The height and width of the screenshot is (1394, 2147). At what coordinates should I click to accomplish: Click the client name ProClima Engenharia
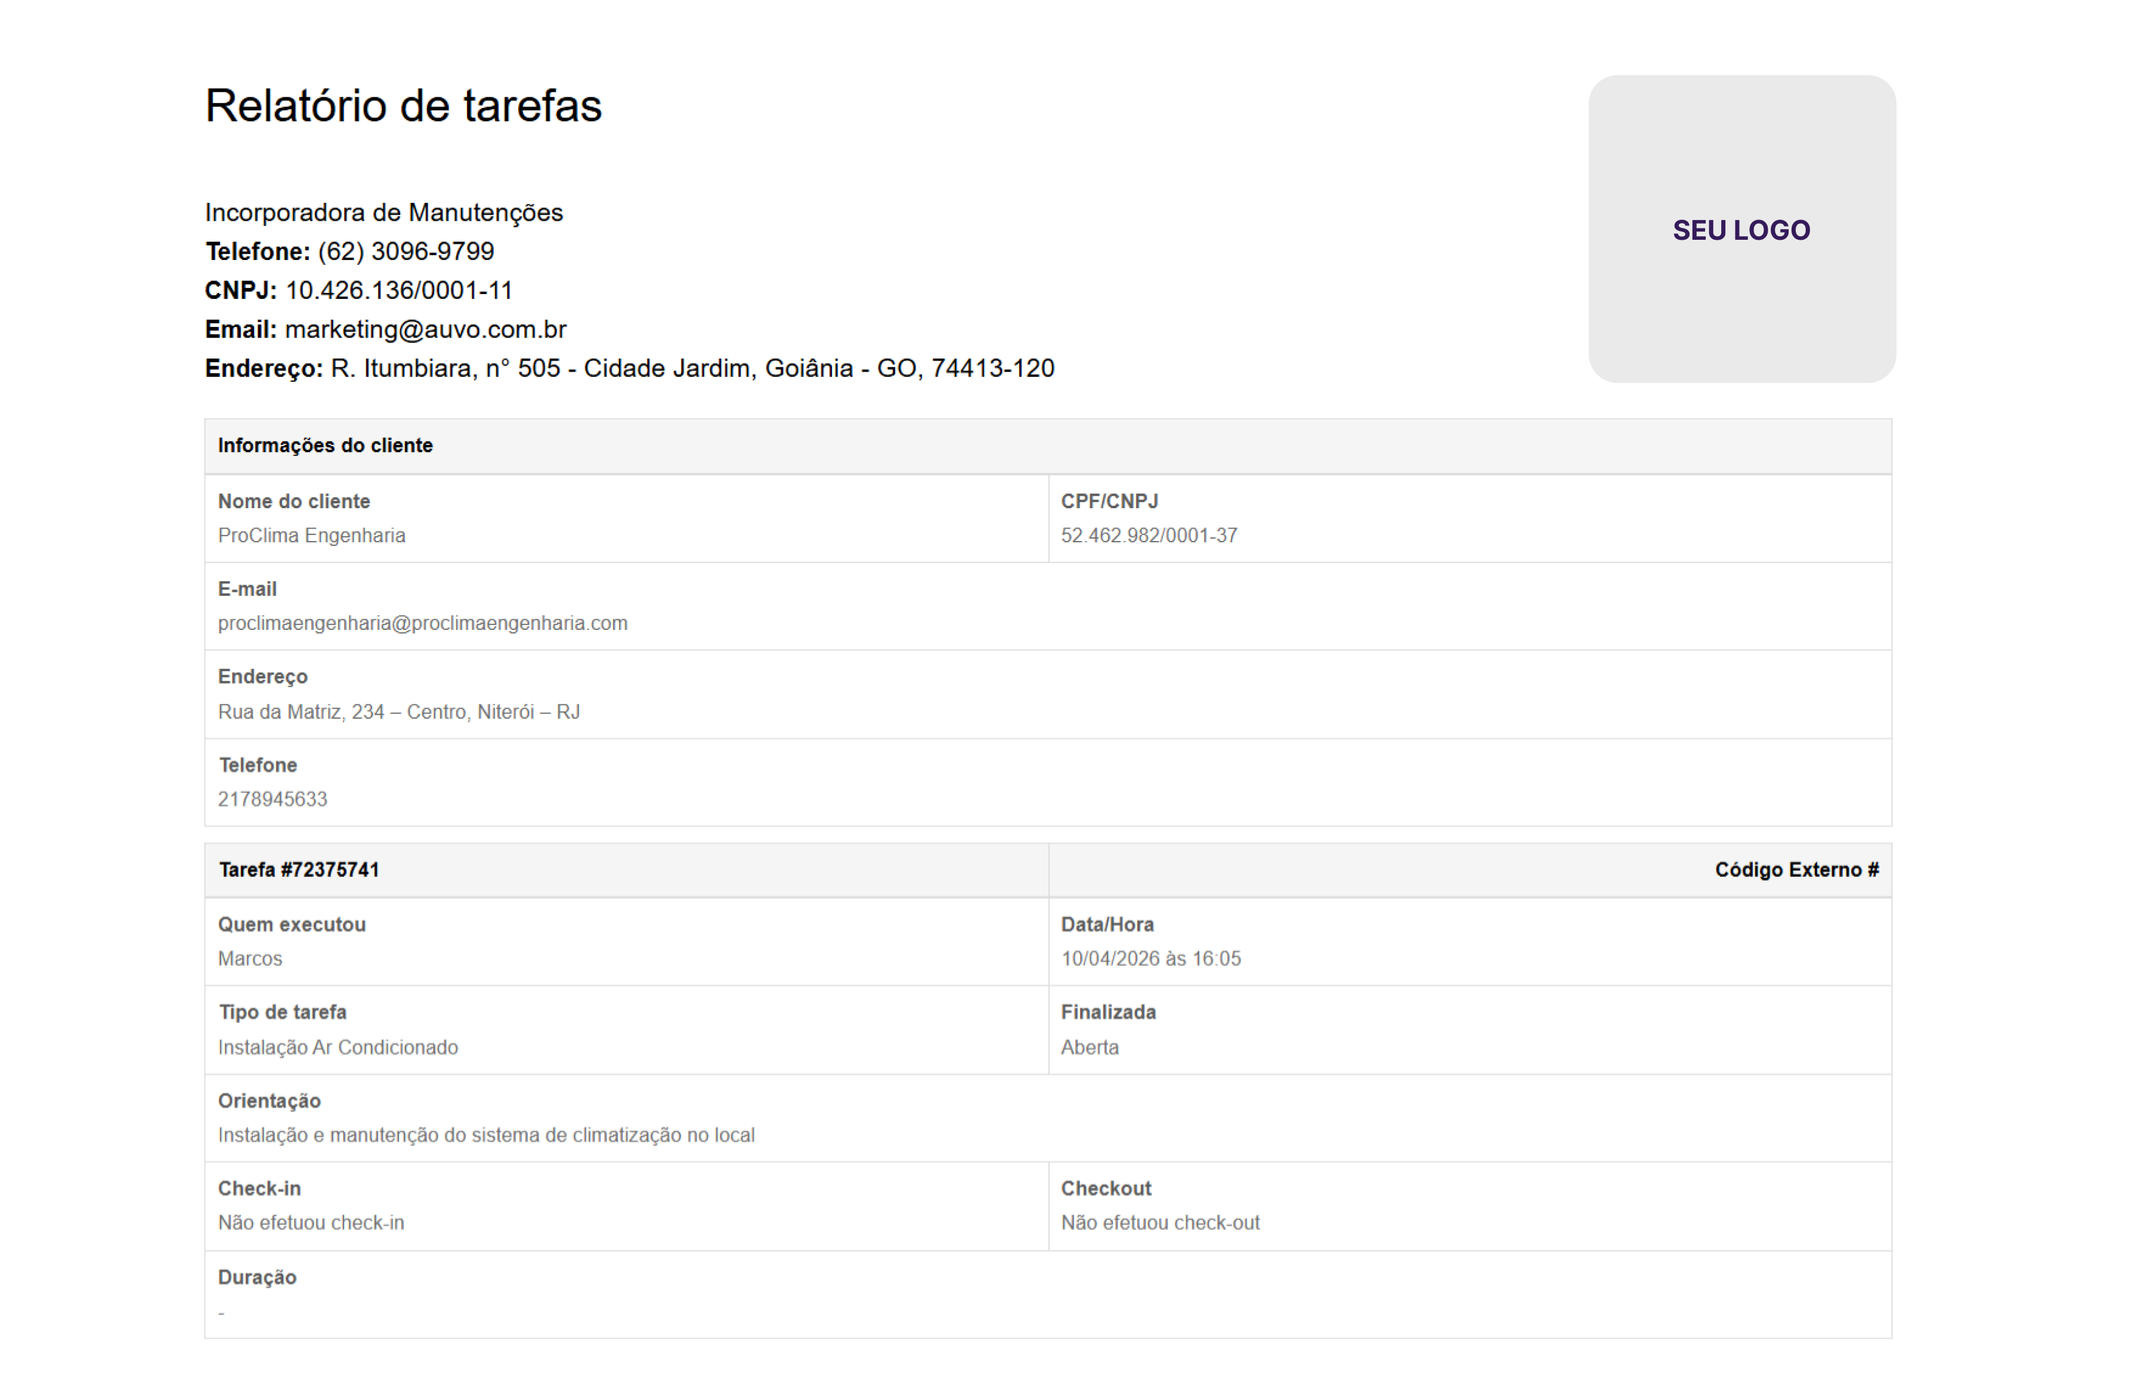(x=311, y=535)
